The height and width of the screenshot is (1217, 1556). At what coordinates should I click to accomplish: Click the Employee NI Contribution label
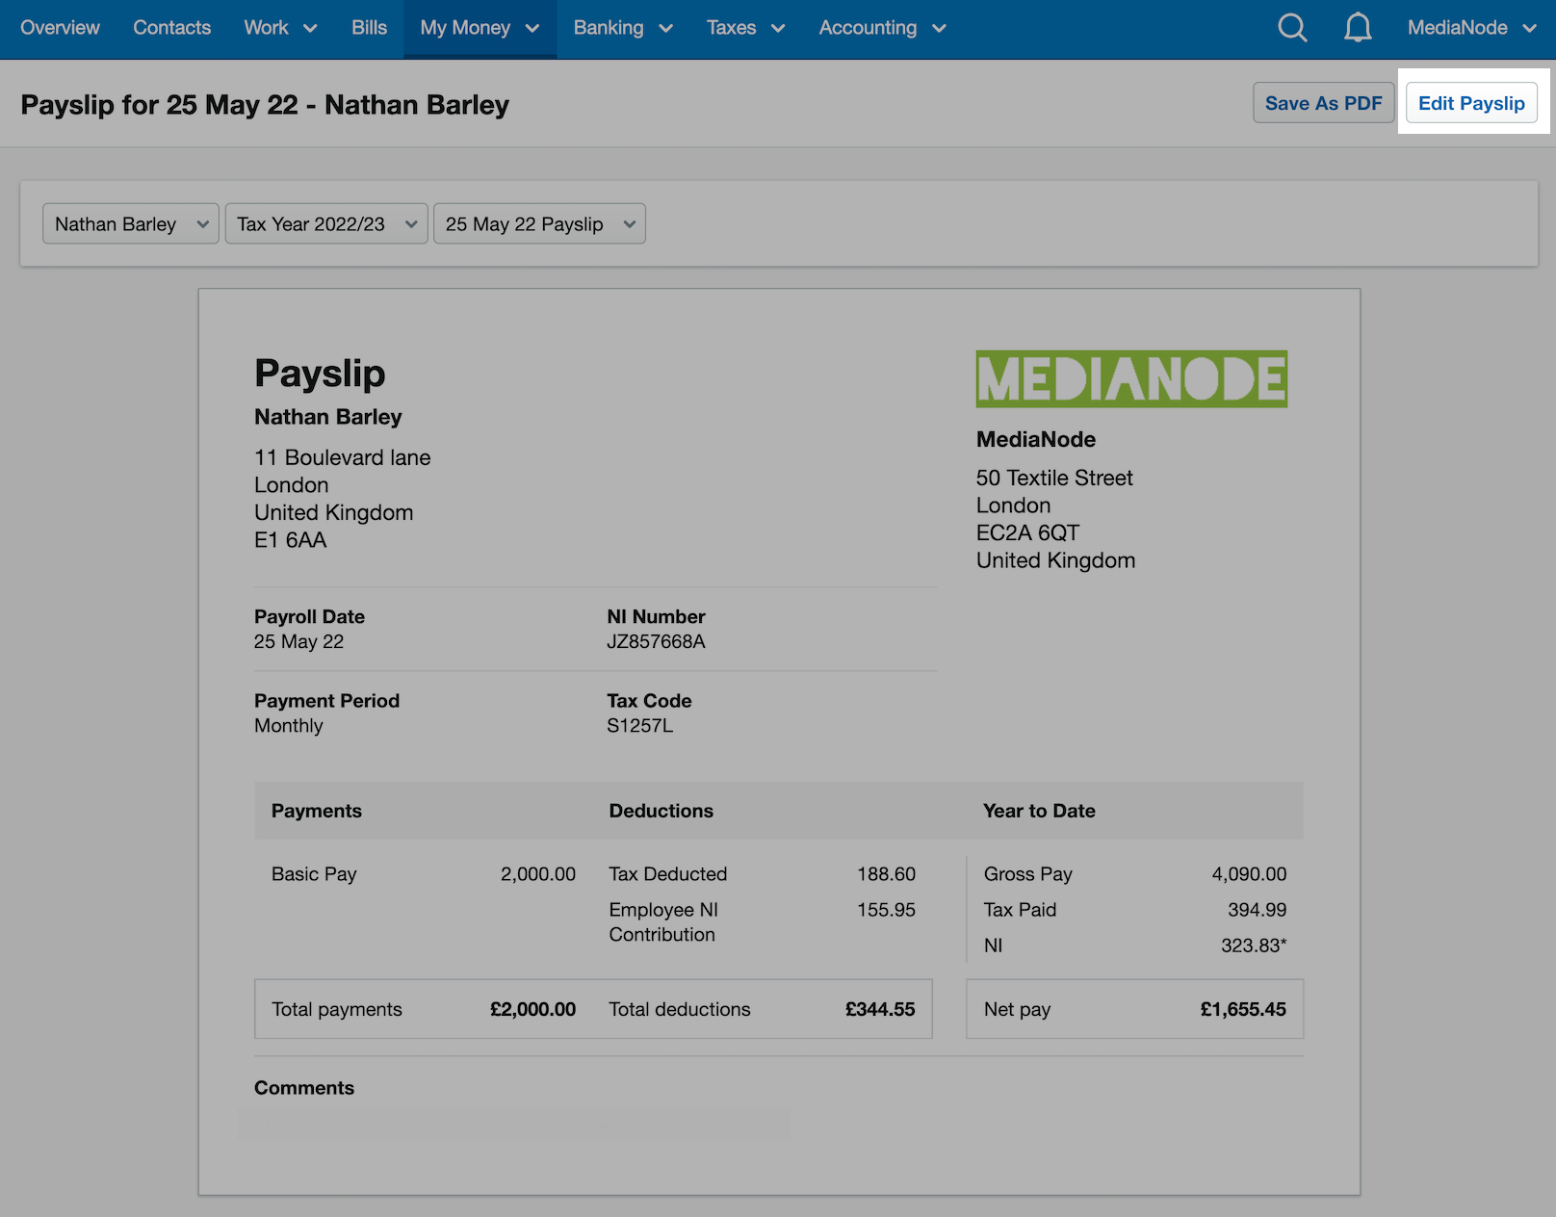coord(663,922)
